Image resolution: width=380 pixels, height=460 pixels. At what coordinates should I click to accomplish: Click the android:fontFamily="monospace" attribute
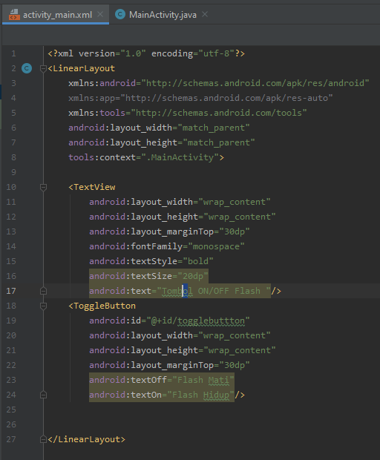coord(167,246)
